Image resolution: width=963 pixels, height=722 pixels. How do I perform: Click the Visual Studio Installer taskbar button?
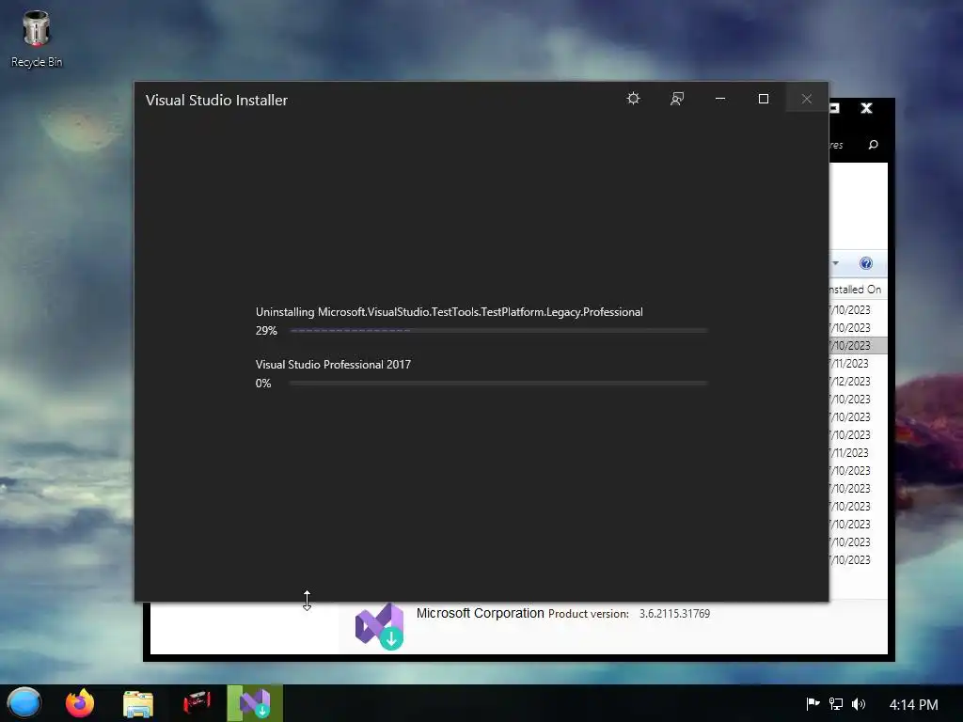click(x=255, y=703)
